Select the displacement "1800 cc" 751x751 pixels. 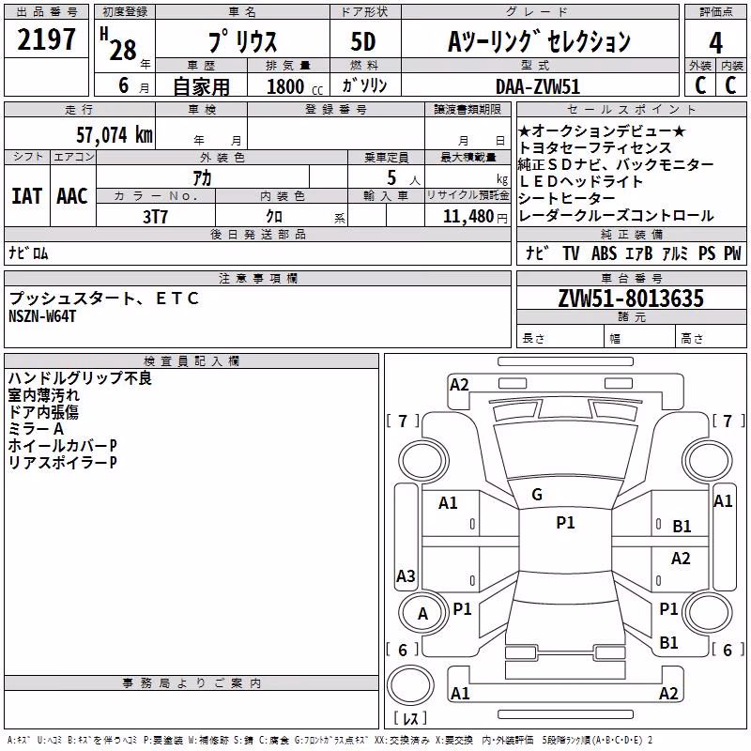[x=295, y=86]
